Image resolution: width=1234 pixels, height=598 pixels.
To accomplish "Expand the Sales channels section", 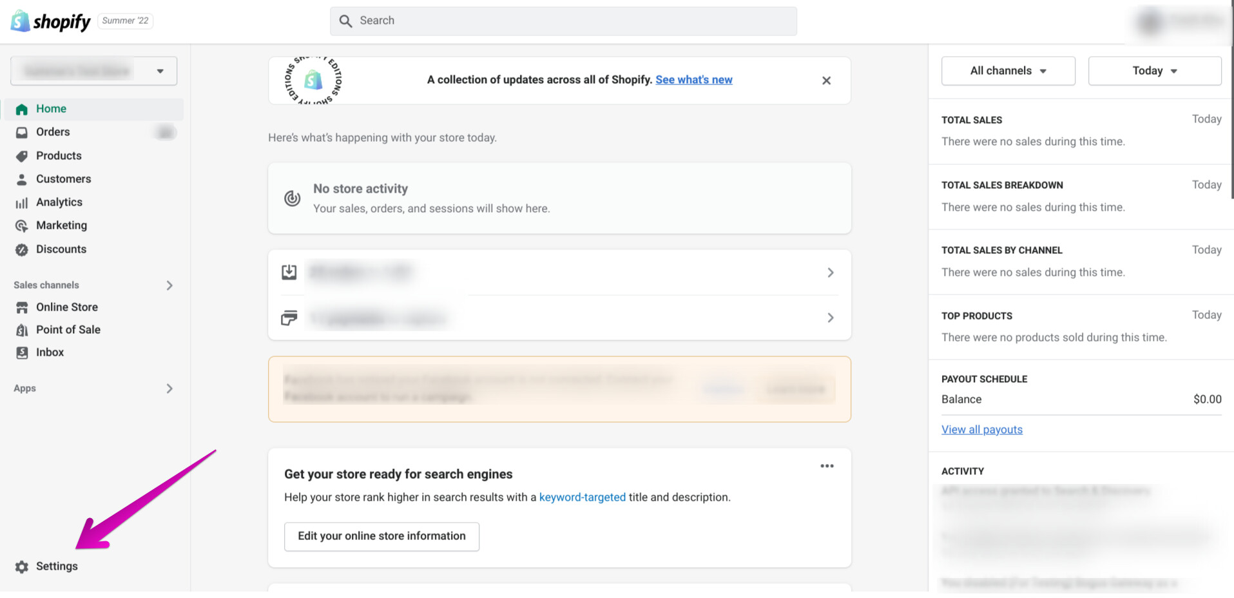I will coord(169,285).
